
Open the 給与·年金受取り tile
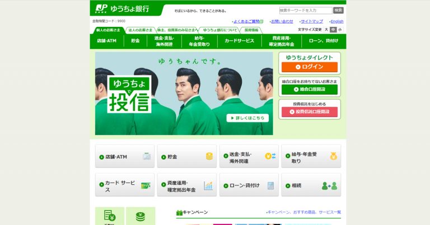point(311,156)
